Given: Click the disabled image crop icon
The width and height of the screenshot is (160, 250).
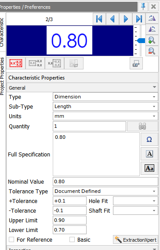Looking at the screenshot, I should point(74,63).
